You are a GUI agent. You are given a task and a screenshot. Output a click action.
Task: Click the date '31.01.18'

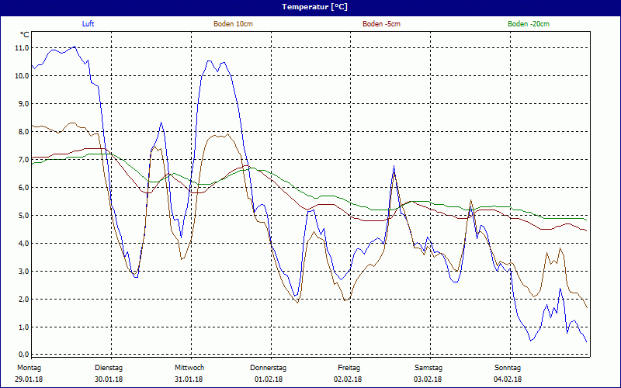[189, 379]
